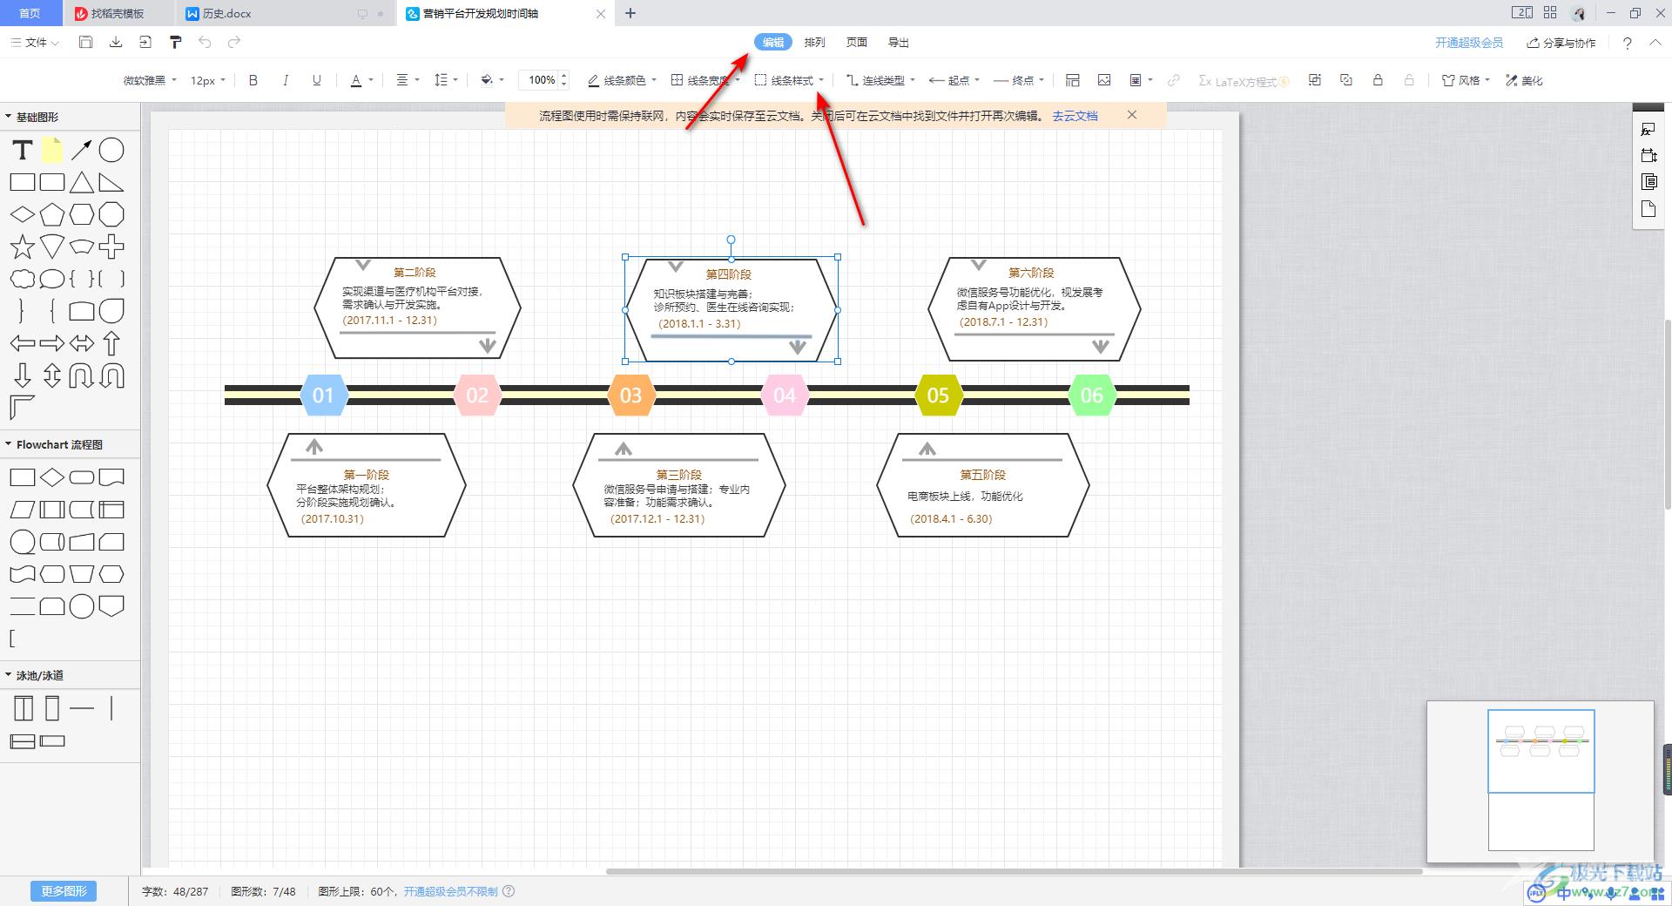Click the 去云文档 link

coord(1075,115)
